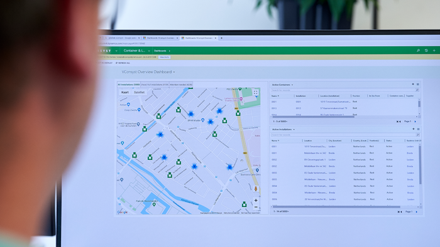Zoom in on map with plus button
440x247 pixels.
click(x=256, y=200)
